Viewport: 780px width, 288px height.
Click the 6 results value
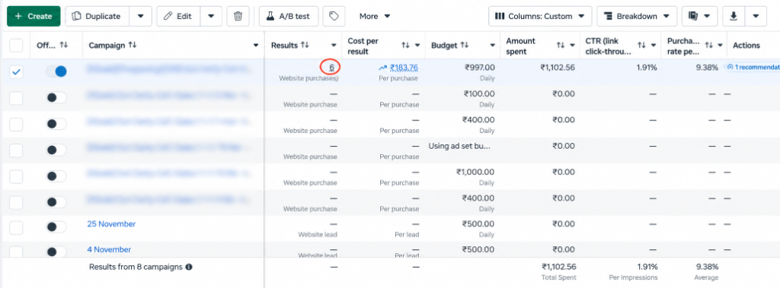coord(331,67)
